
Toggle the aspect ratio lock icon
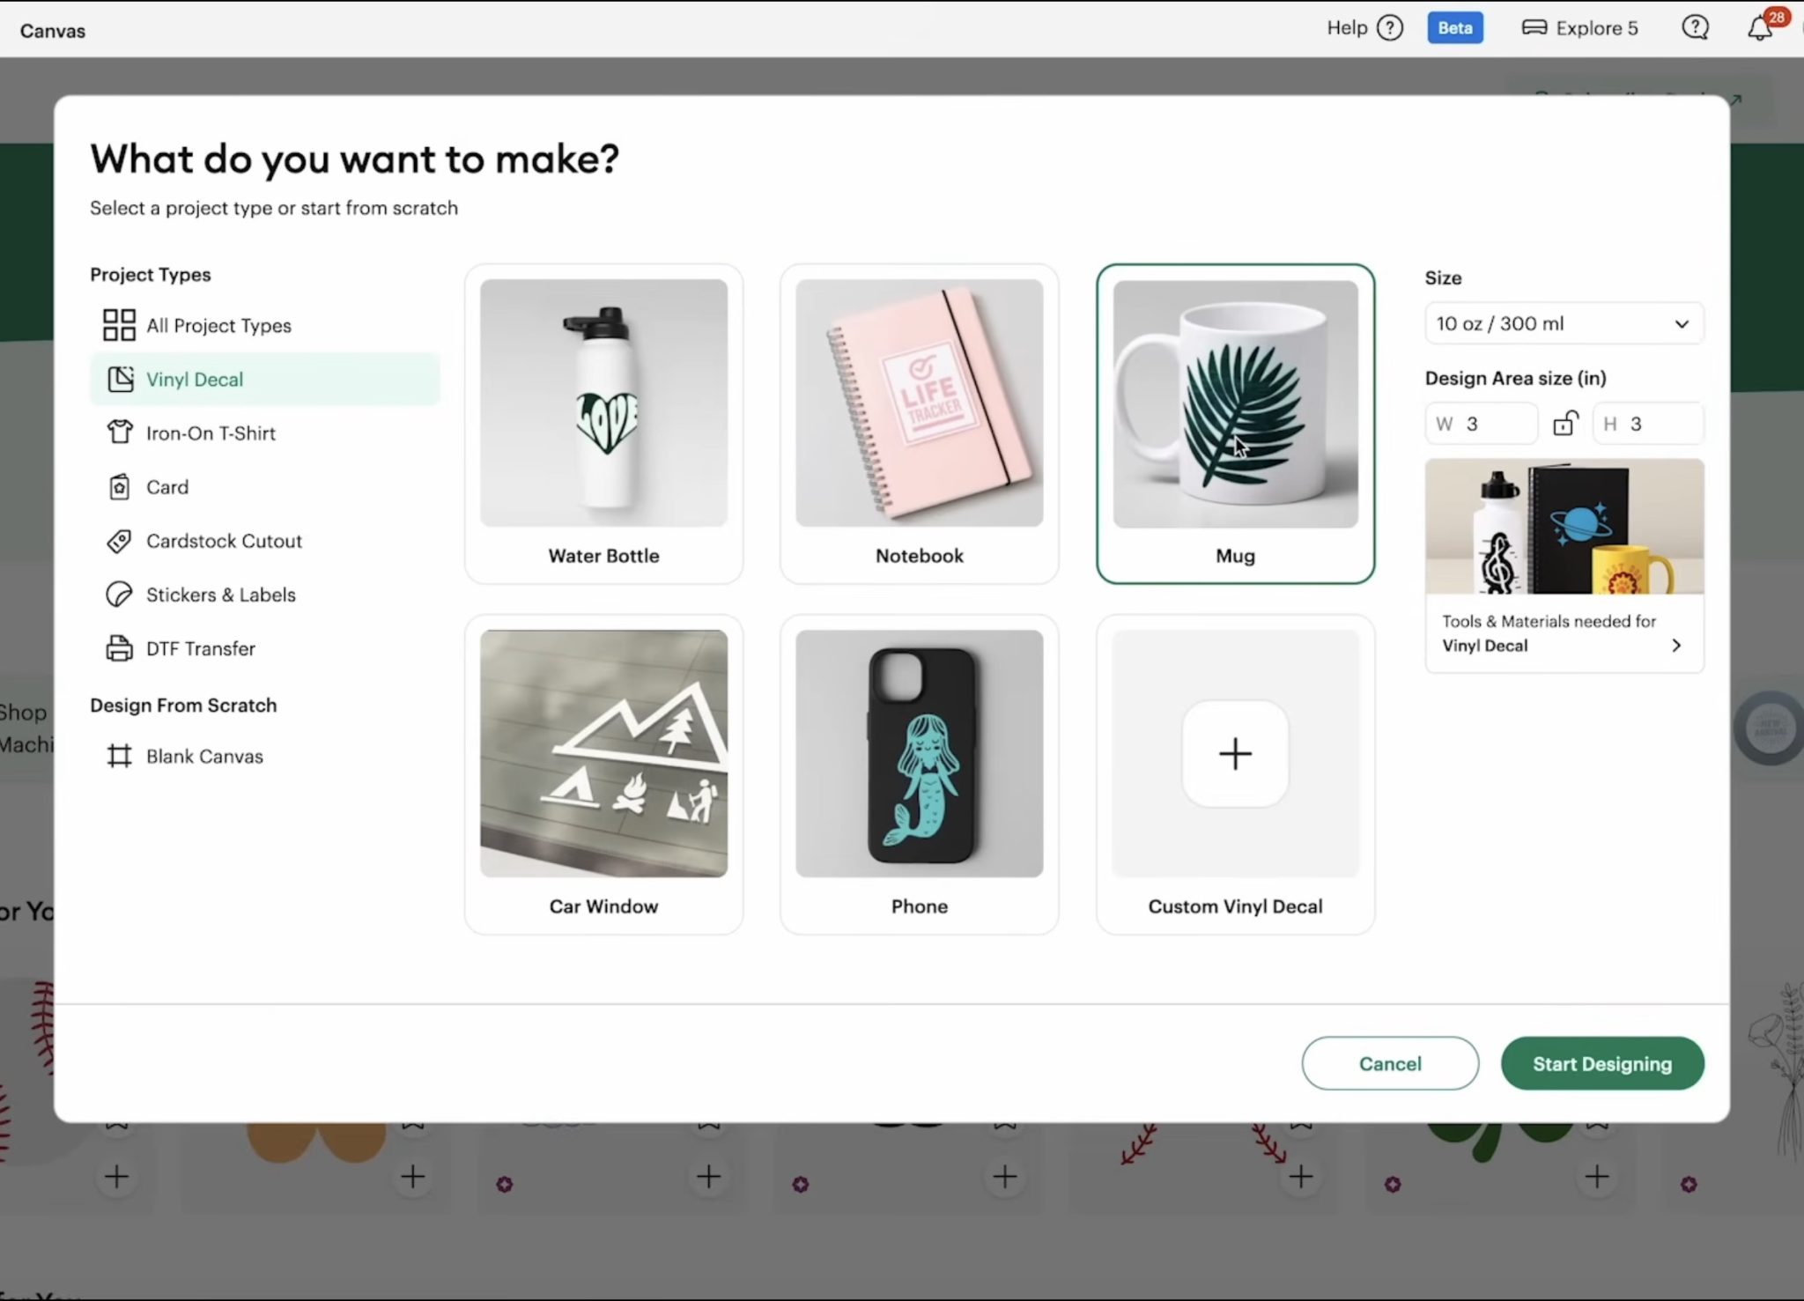pos(1564,424)
